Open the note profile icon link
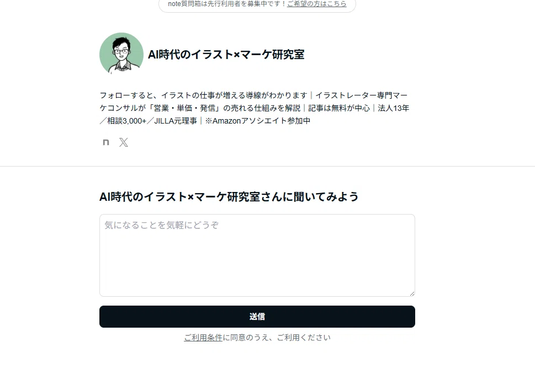This screenshot has width=535, height=374. [x=106, y=142]
